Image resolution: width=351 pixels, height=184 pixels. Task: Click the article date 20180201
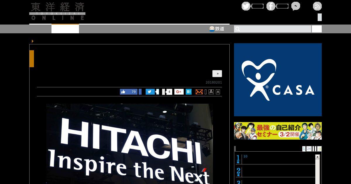point(214,82)
